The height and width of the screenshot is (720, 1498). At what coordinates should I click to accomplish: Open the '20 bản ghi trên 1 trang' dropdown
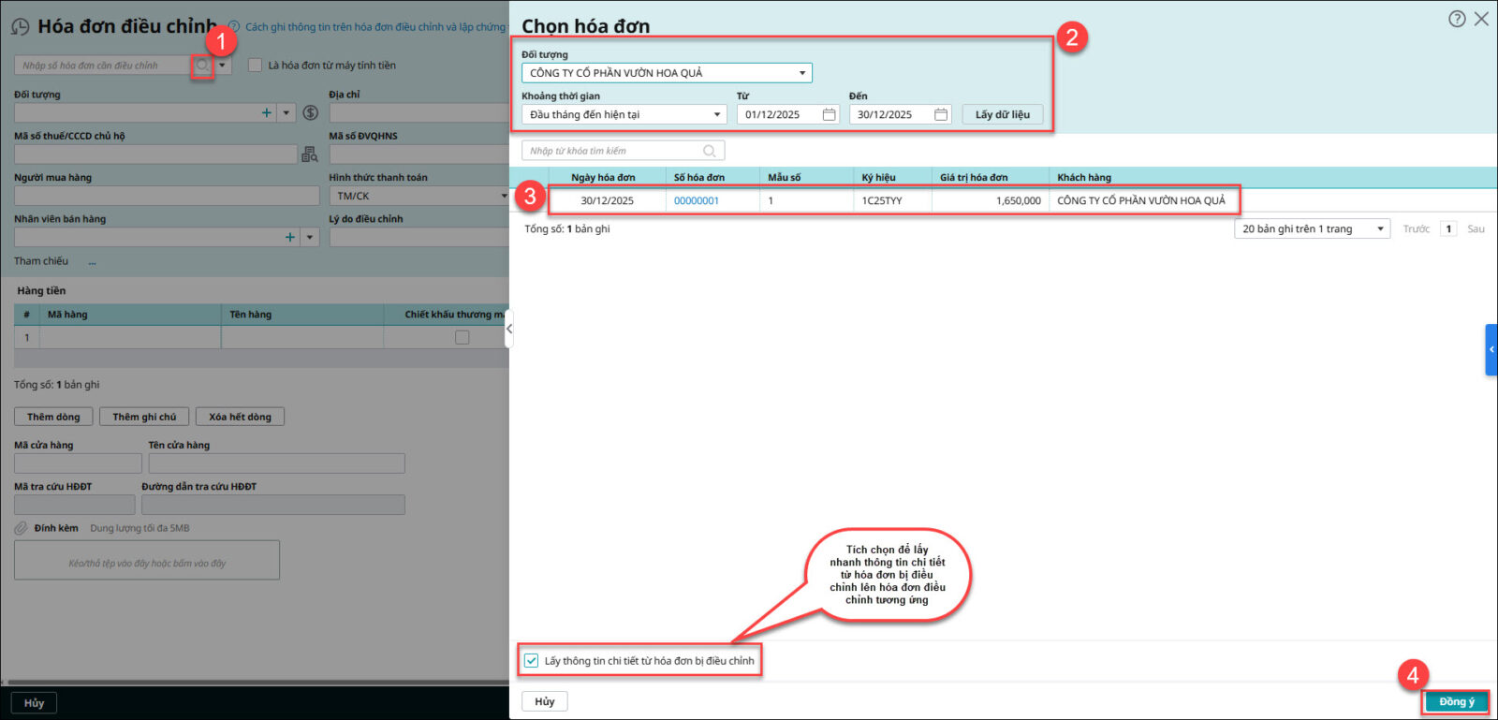[1379, 228]
